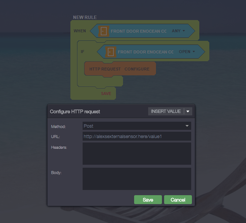
Task: Cancel the HTTP request configuration
Action: (178, 200)
